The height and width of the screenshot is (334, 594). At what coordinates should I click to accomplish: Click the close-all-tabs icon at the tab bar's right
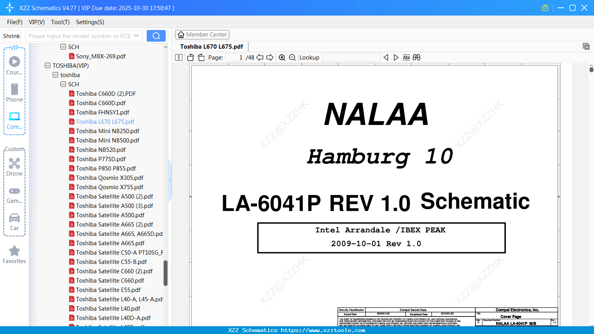(586, 46)
